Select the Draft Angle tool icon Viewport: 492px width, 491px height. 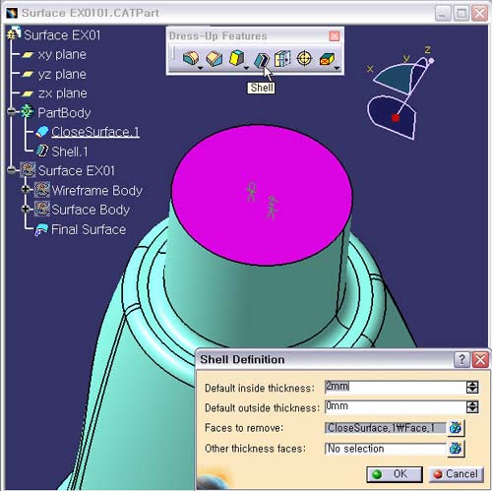click(237, 58)
